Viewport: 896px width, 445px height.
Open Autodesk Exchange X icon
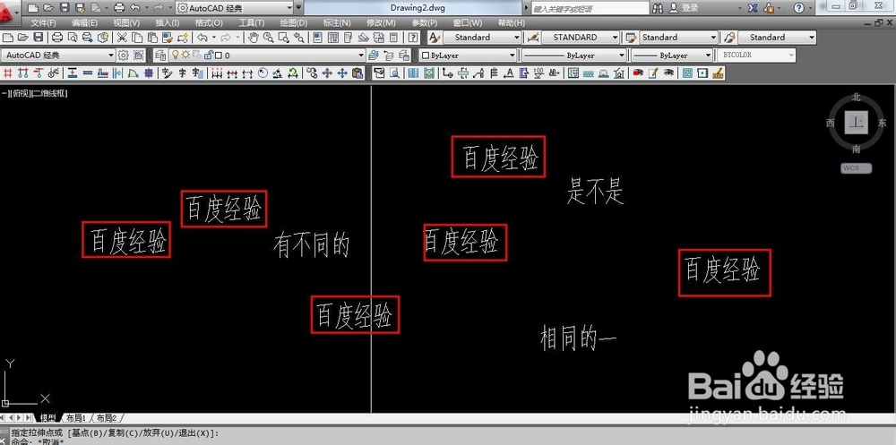[754, 8]
